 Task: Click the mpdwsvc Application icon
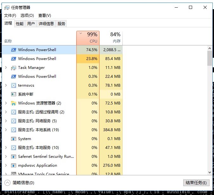[x=13, y=165]
